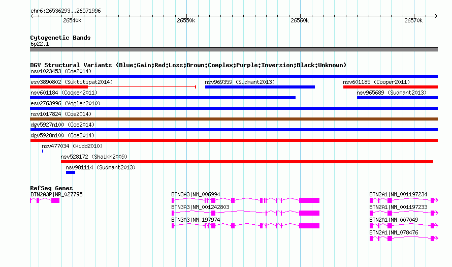Open the esv2763996 (Vogler2010) label
Viewport: 452px width, 267px height.
66,103
